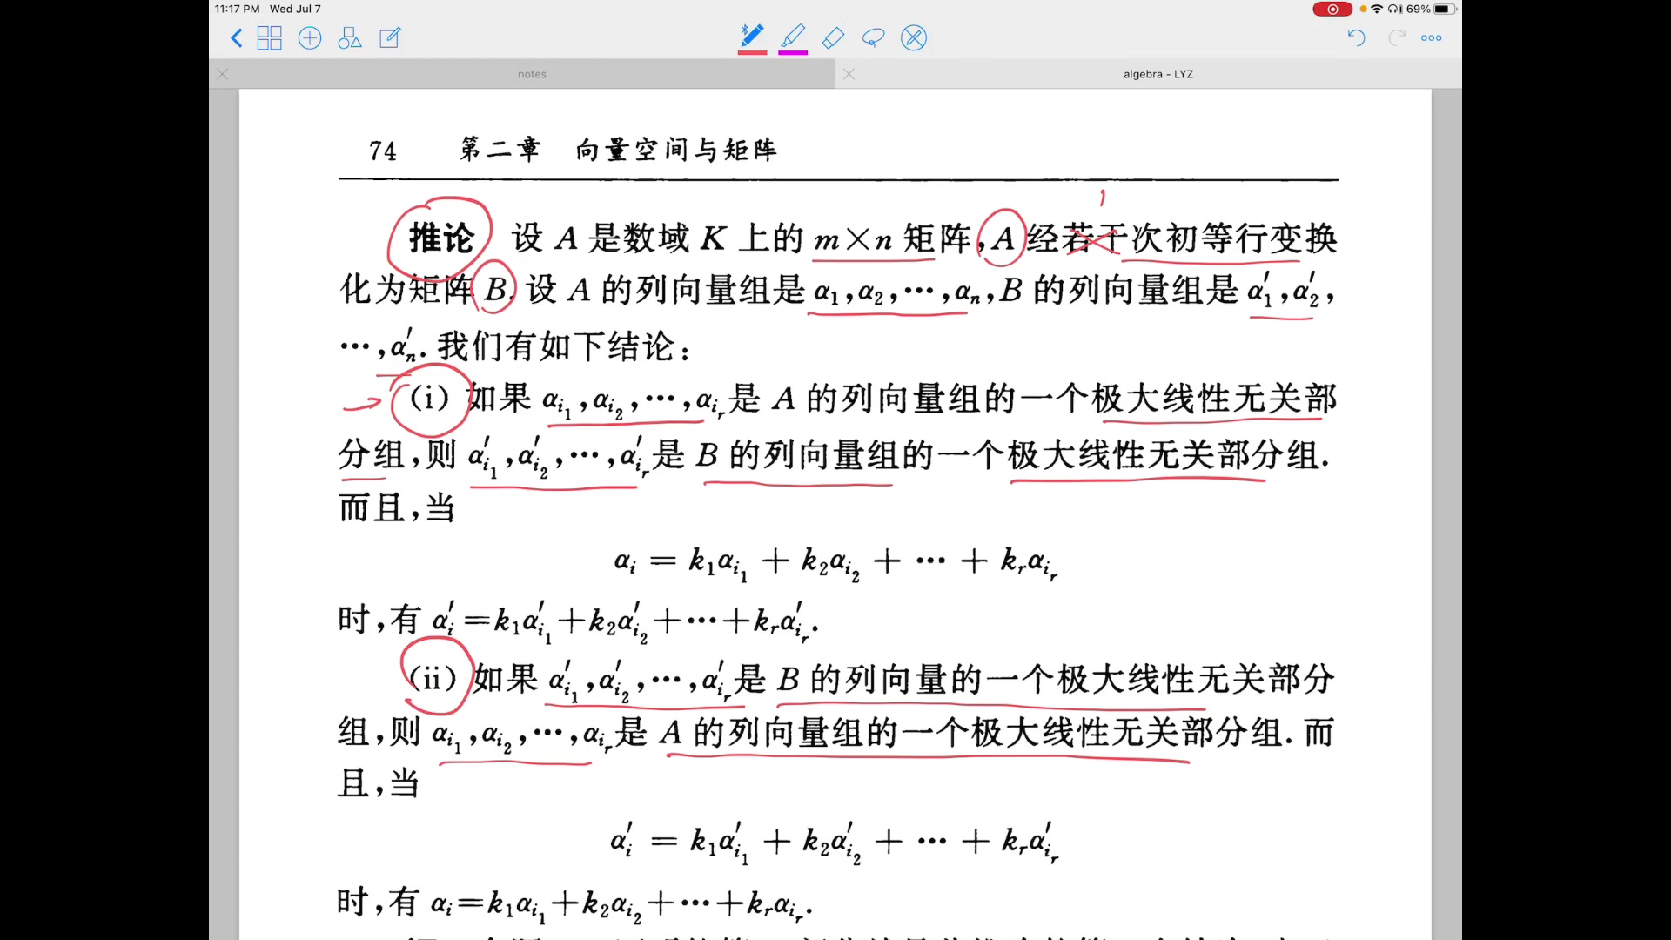Open the thumbnail grid view
Screen dimensions: 1671x940
pyautogui.click(x=270, y=38)
